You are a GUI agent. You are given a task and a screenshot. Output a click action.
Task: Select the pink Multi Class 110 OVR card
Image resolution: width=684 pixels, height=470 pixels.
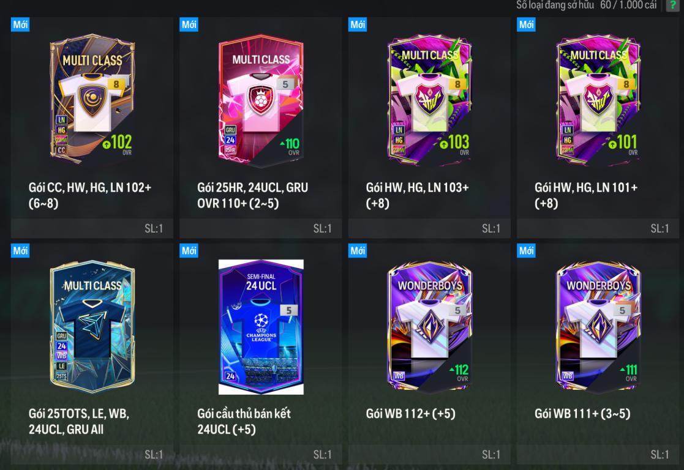click(261, 101)
